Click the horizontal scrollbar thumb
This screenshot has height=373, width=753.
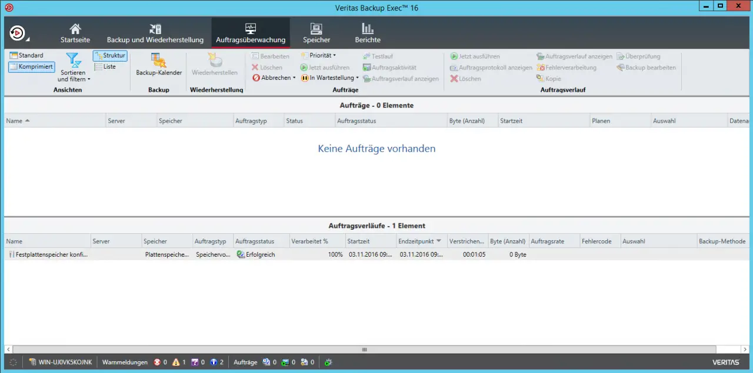[364, 350]
